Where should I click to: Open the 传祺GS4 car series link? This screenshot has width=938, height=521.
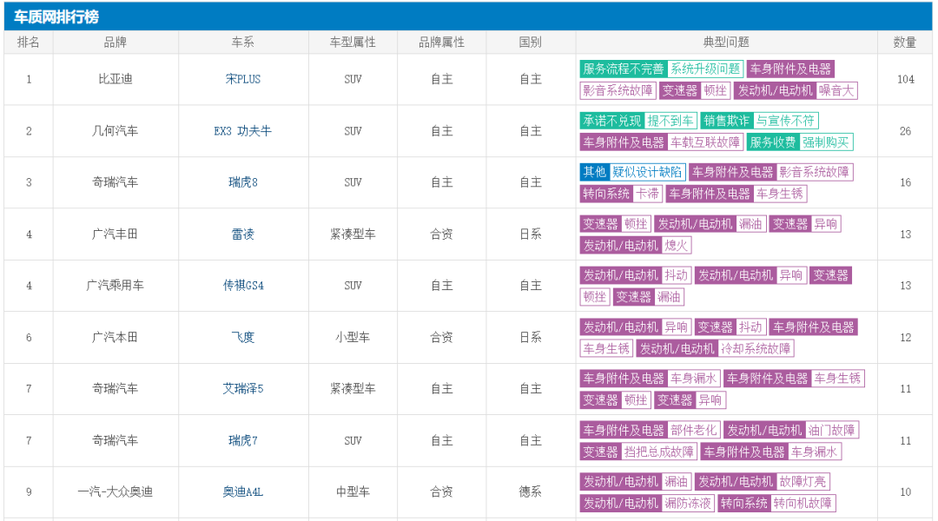pyautogui.click(x=243, y=286)
